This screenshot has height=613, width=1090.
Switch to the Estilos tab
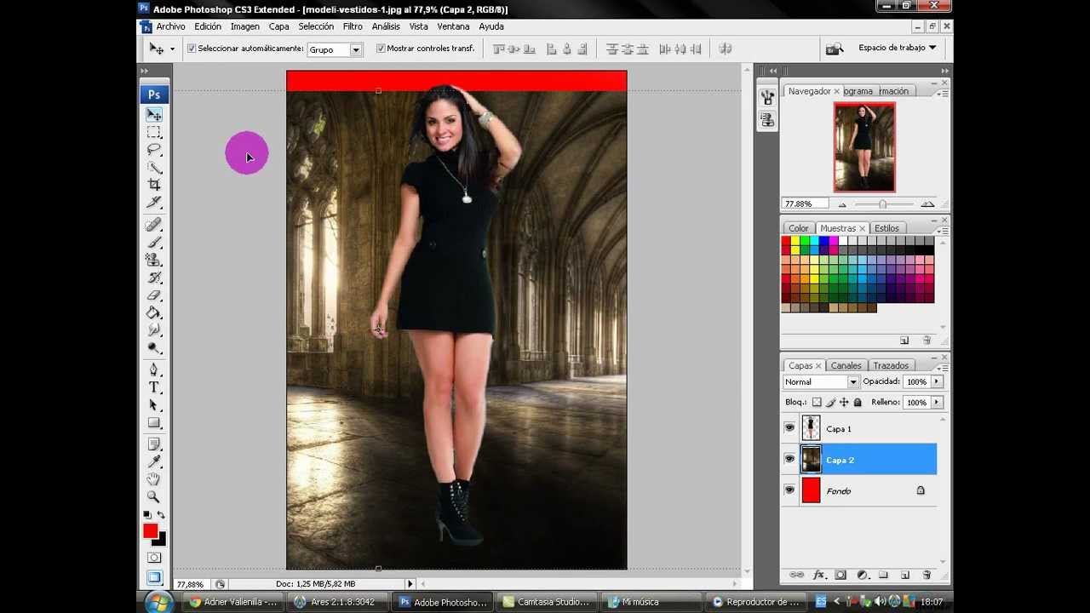tap(886, 228)
